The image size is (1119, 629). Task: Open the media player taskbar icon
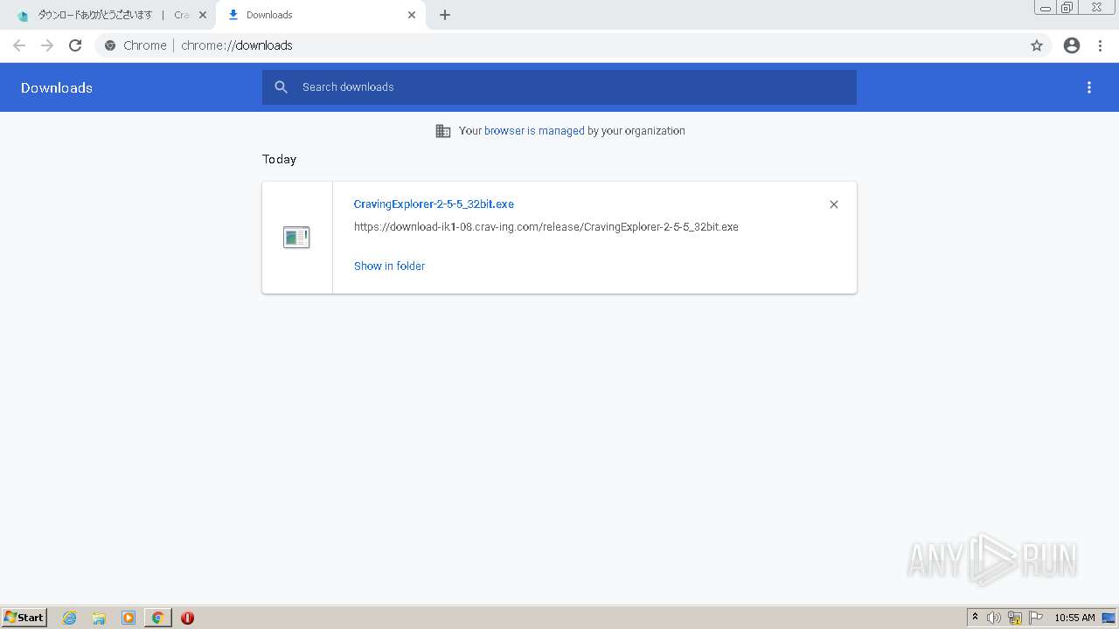click(129, 618)
